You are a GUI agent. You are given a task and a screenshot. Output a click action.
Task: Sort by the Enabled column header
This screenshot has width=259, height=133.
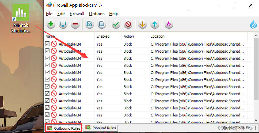[x=108, y=36]
